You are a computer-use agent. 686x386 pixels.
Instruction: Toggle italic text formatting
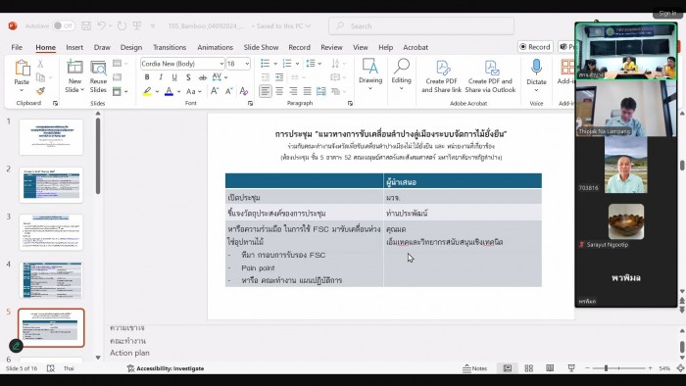click(161, 77)
